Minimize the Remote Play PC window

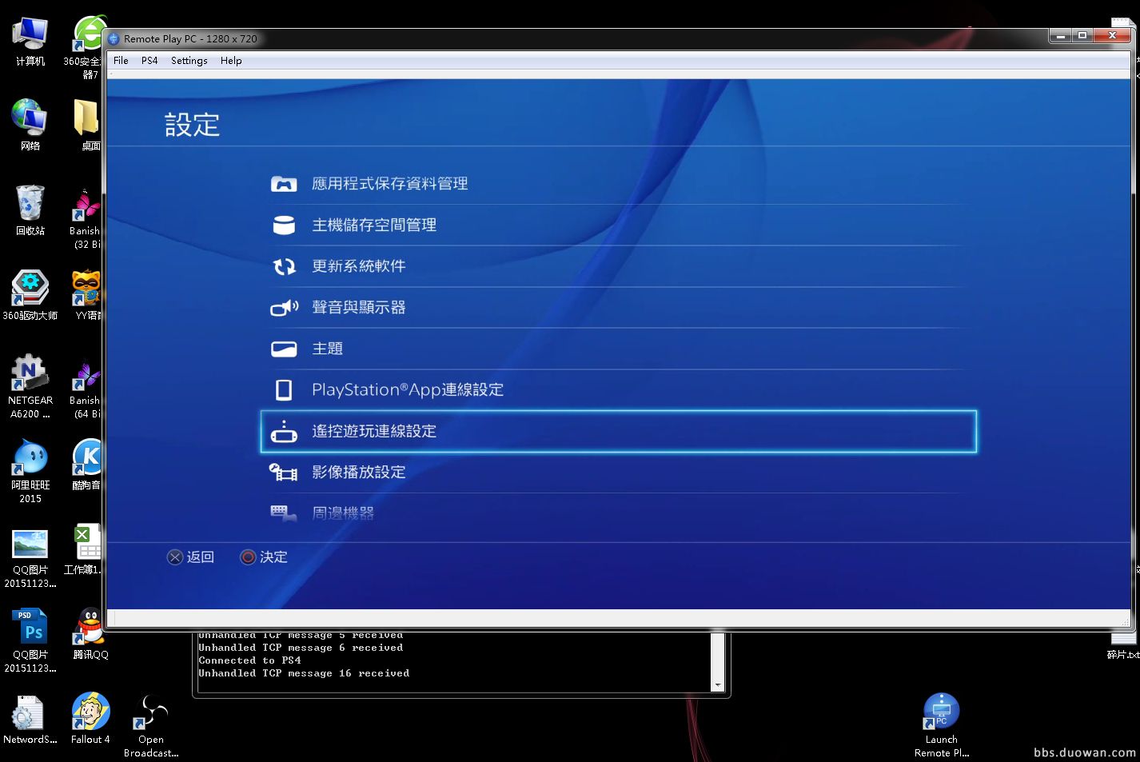tap(1061, 35)
